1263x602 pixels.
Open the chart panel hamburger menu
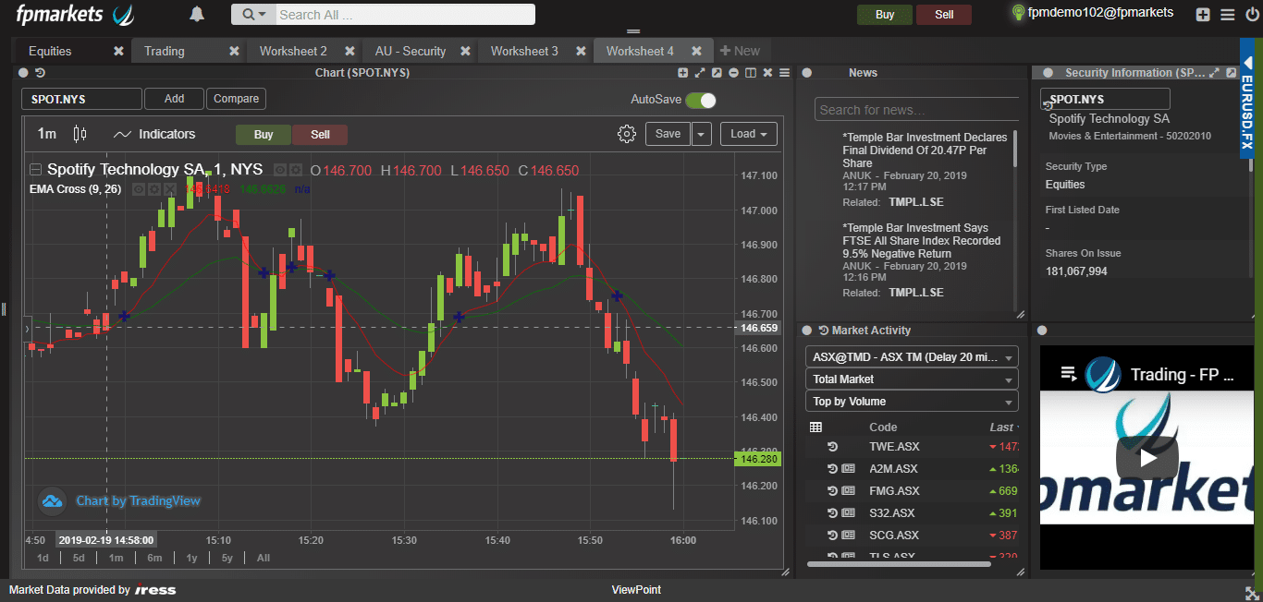pos(784,73)
